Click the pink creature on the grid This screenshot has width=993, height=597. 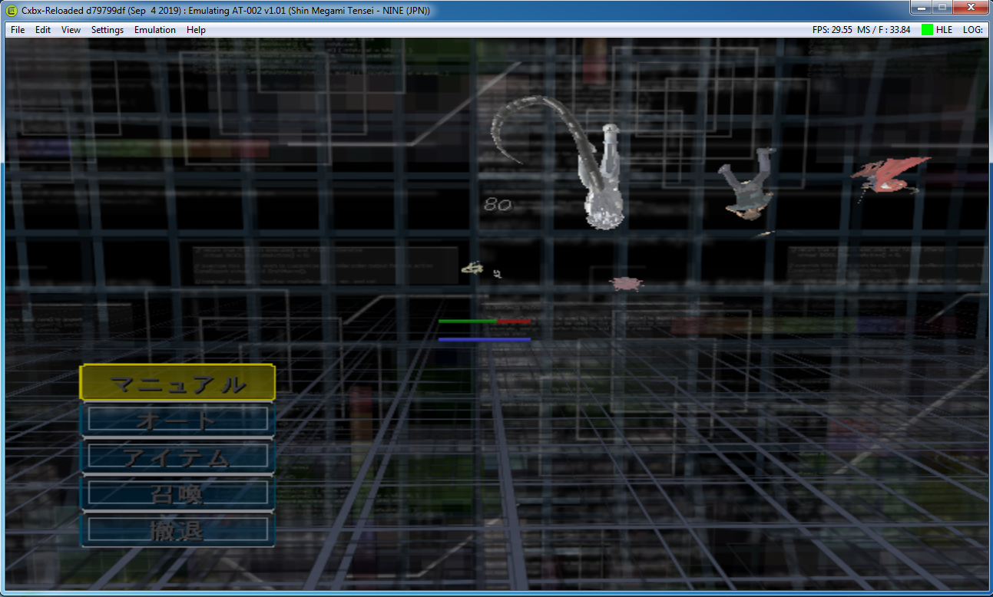coord(627,283)
